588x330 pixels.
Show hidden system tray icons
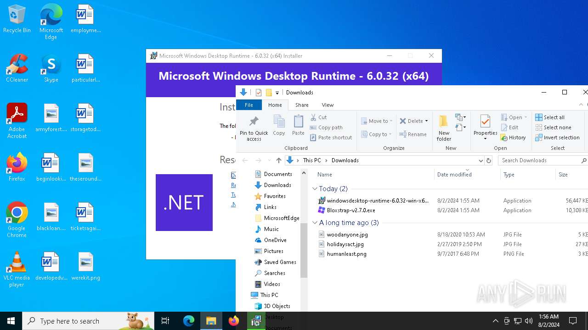[x=495, y=321]
